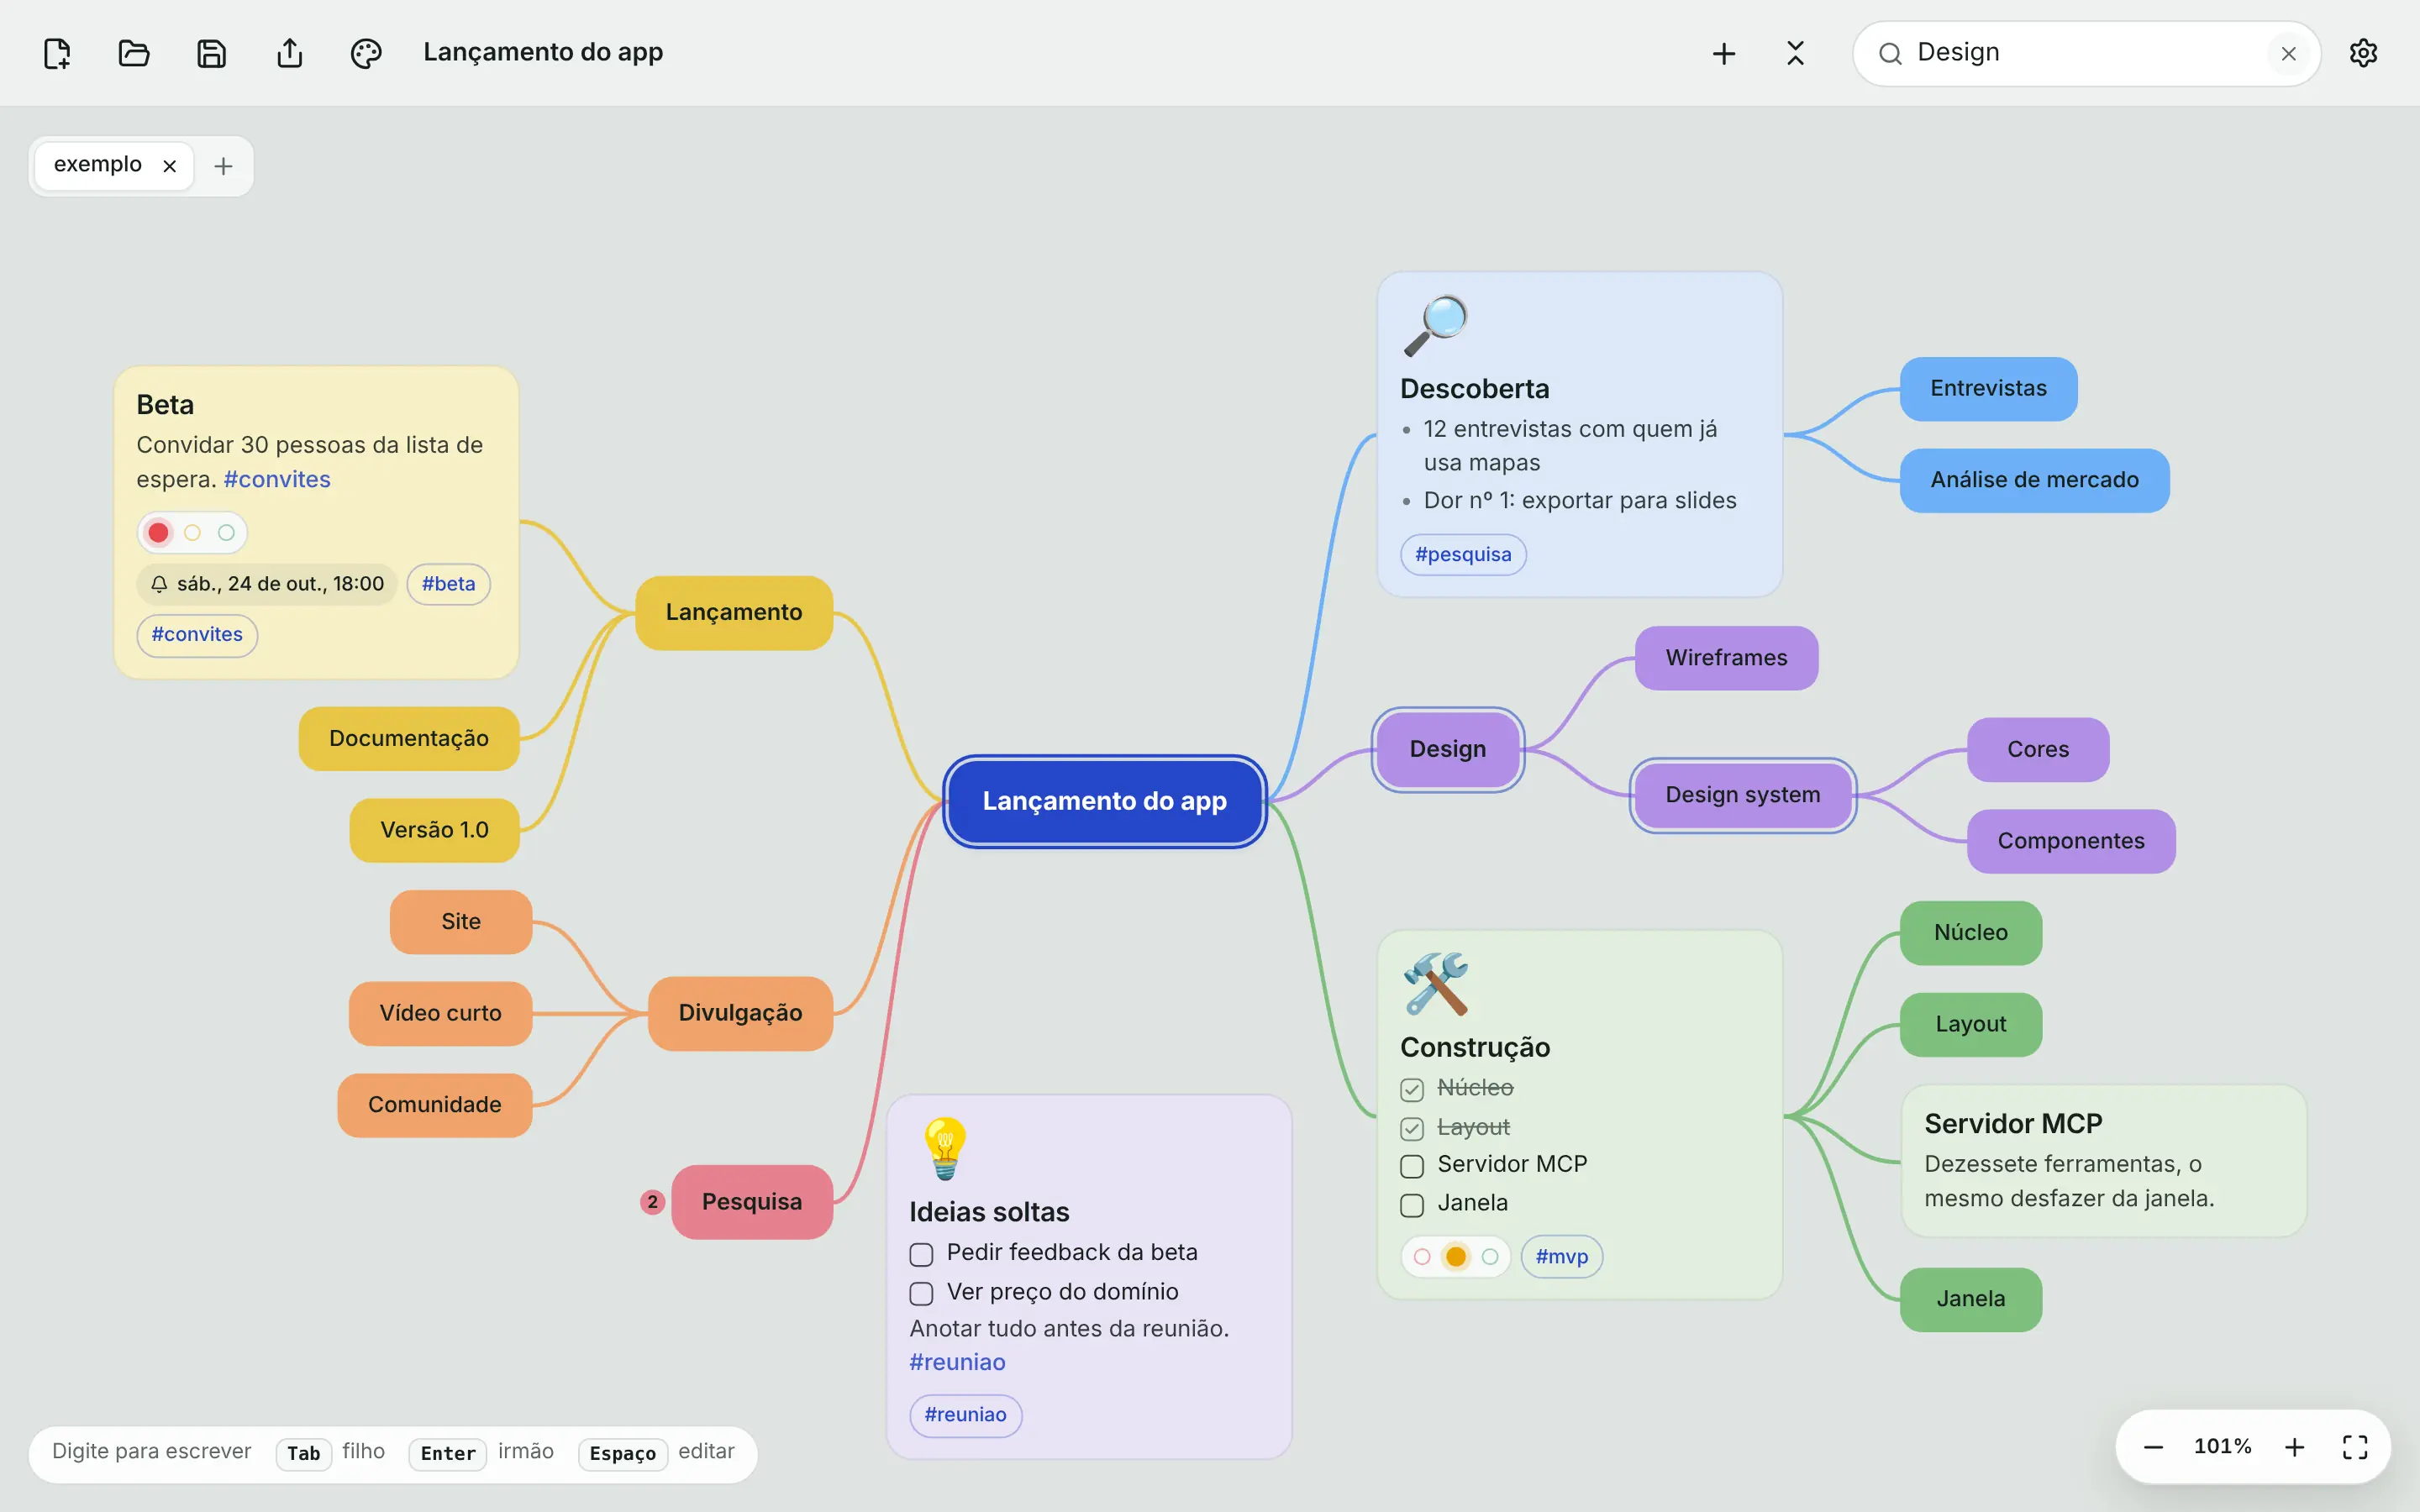Open a file with the folder icon

tap(134, 53)
